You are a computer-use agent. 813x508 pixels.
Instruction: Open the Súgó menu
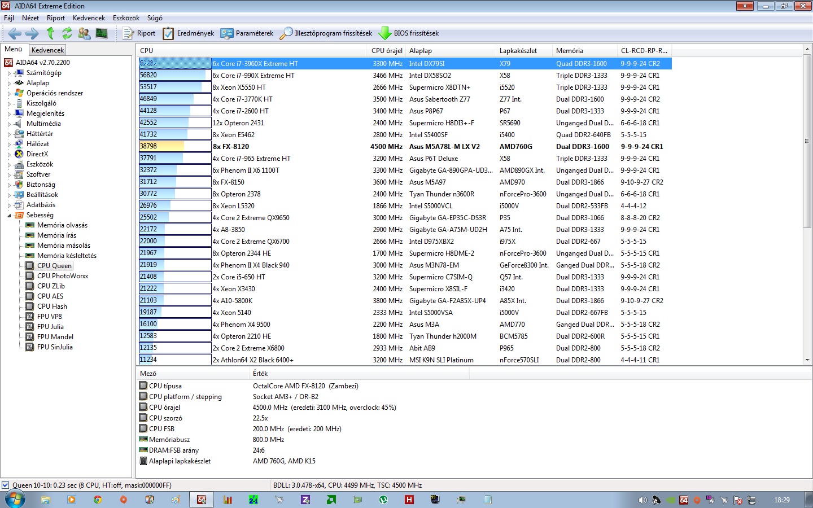[x=155, y=18]
